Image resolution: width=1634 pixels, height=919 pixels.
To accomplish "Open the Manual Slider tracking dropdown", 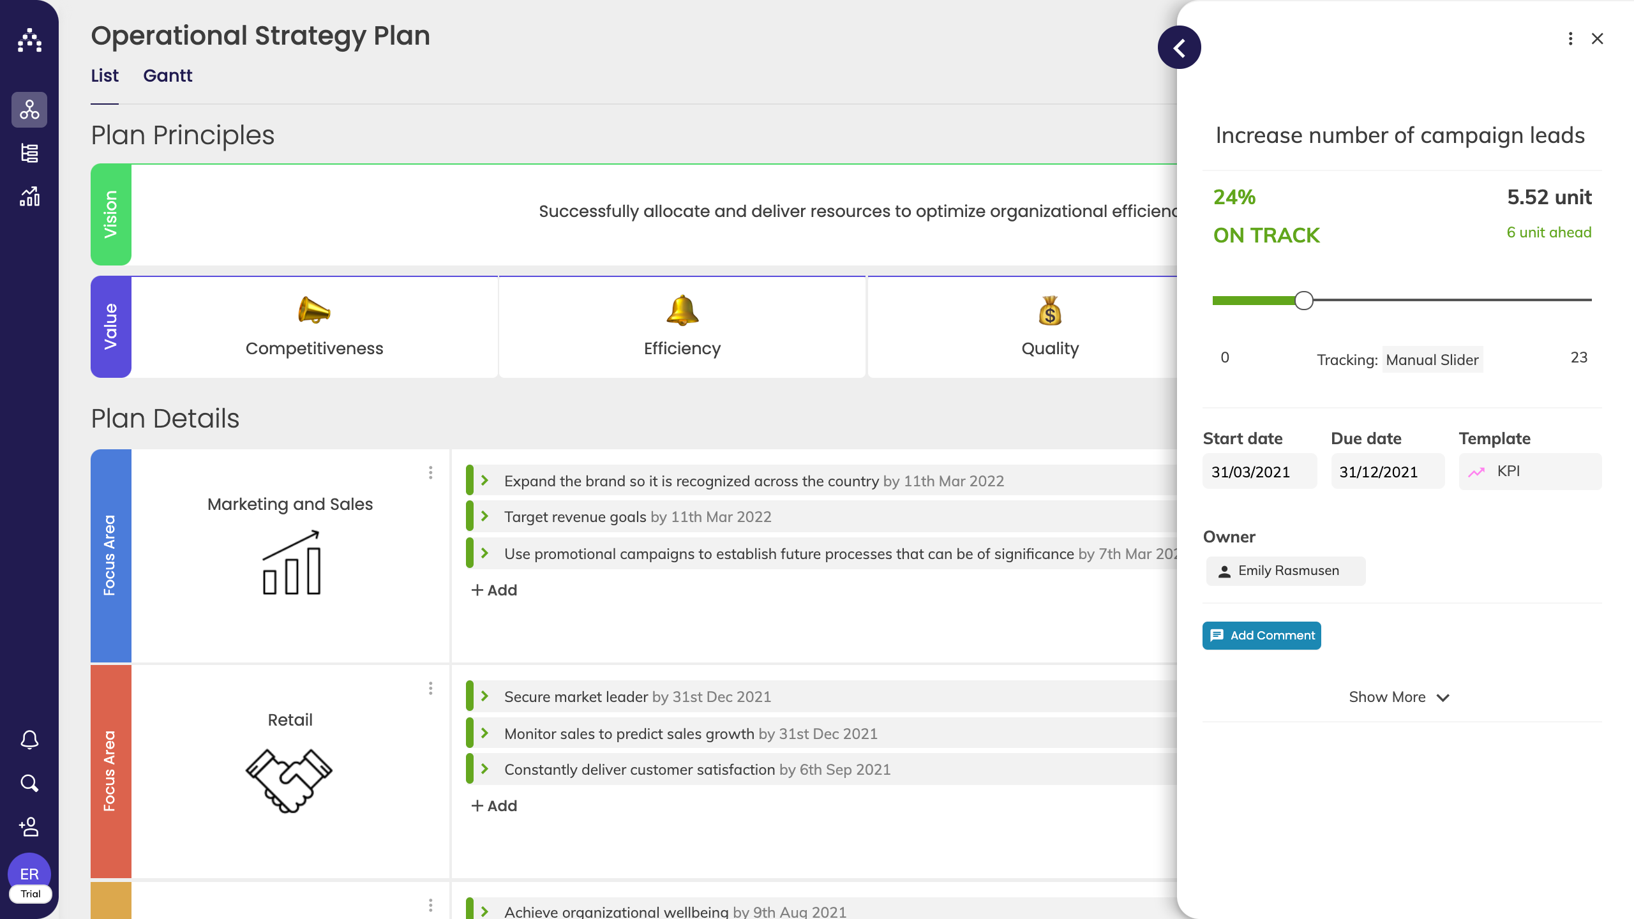I will pyautogui.click(x=1432, y=360).
